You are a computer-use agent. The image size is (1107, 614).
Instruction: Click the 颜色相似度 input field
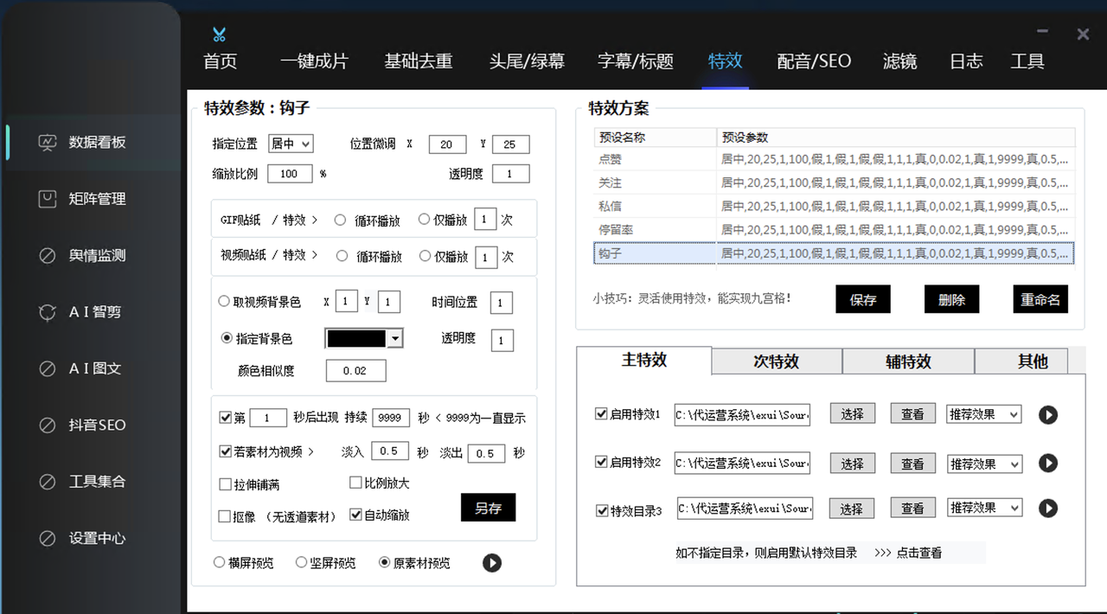point(355,371)
